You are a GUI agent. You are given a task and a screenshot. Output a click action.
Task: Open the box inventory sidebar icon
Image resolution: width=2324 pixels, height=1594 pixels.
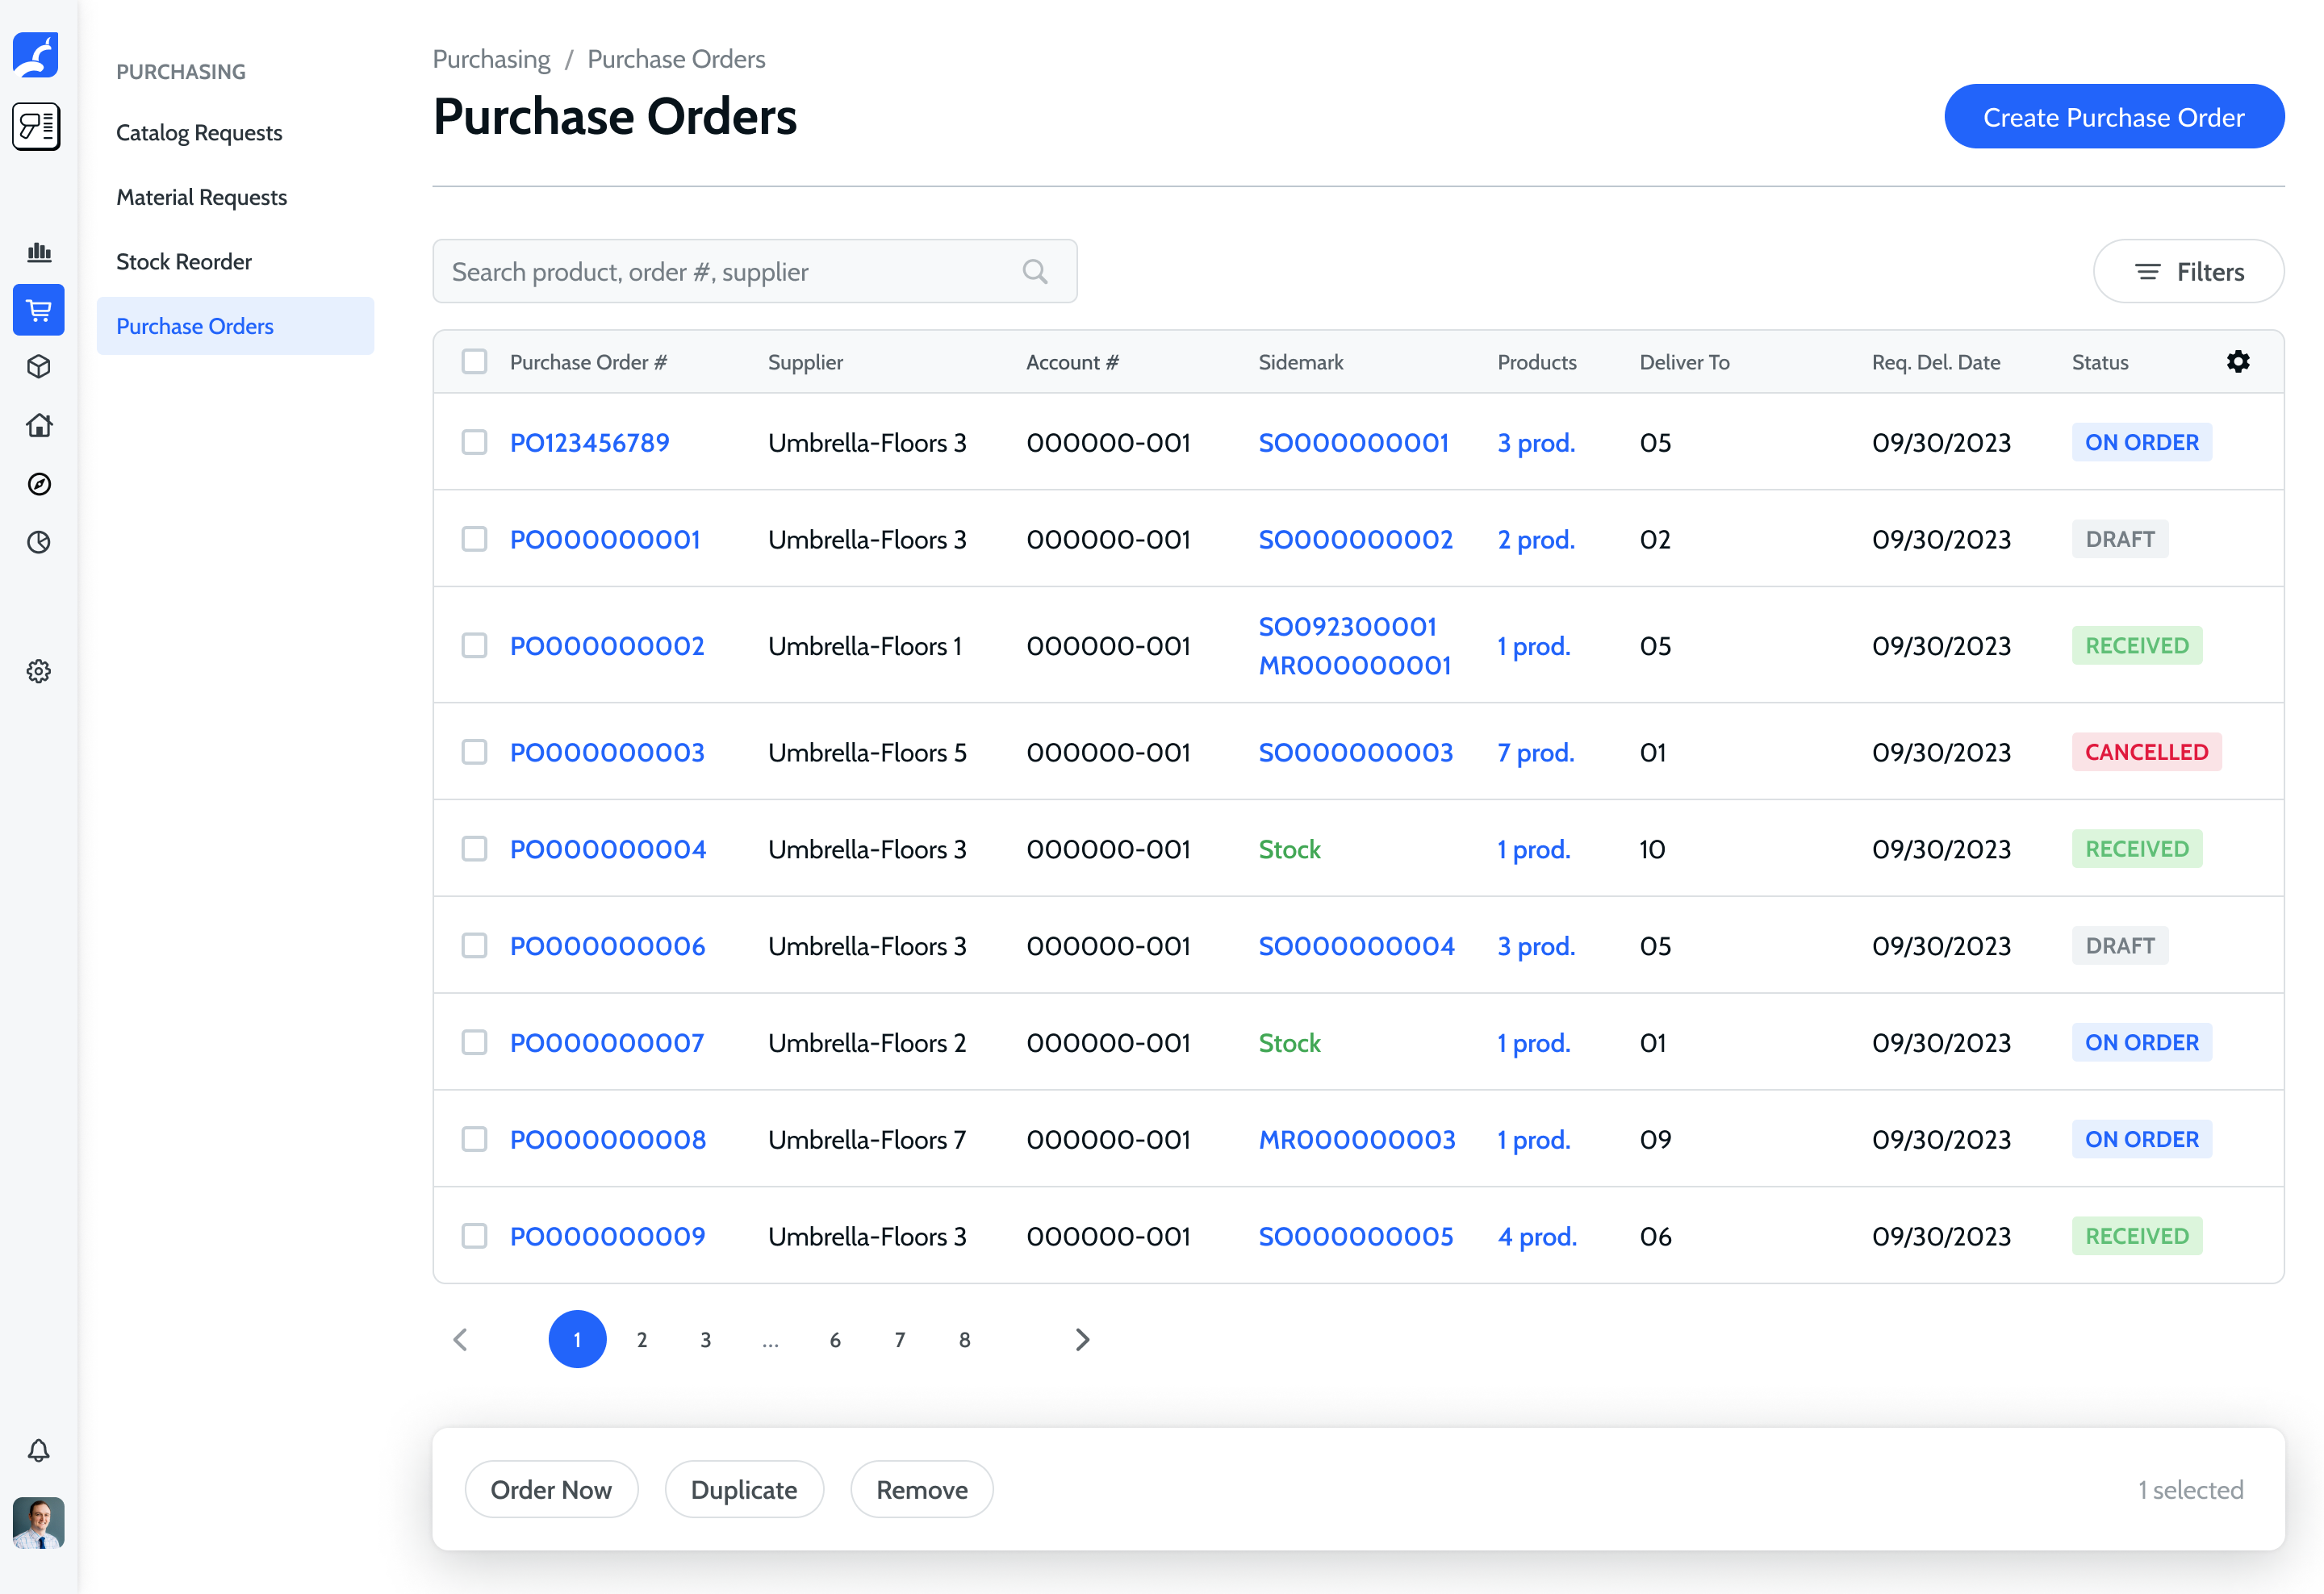click(x=39, y=367)
